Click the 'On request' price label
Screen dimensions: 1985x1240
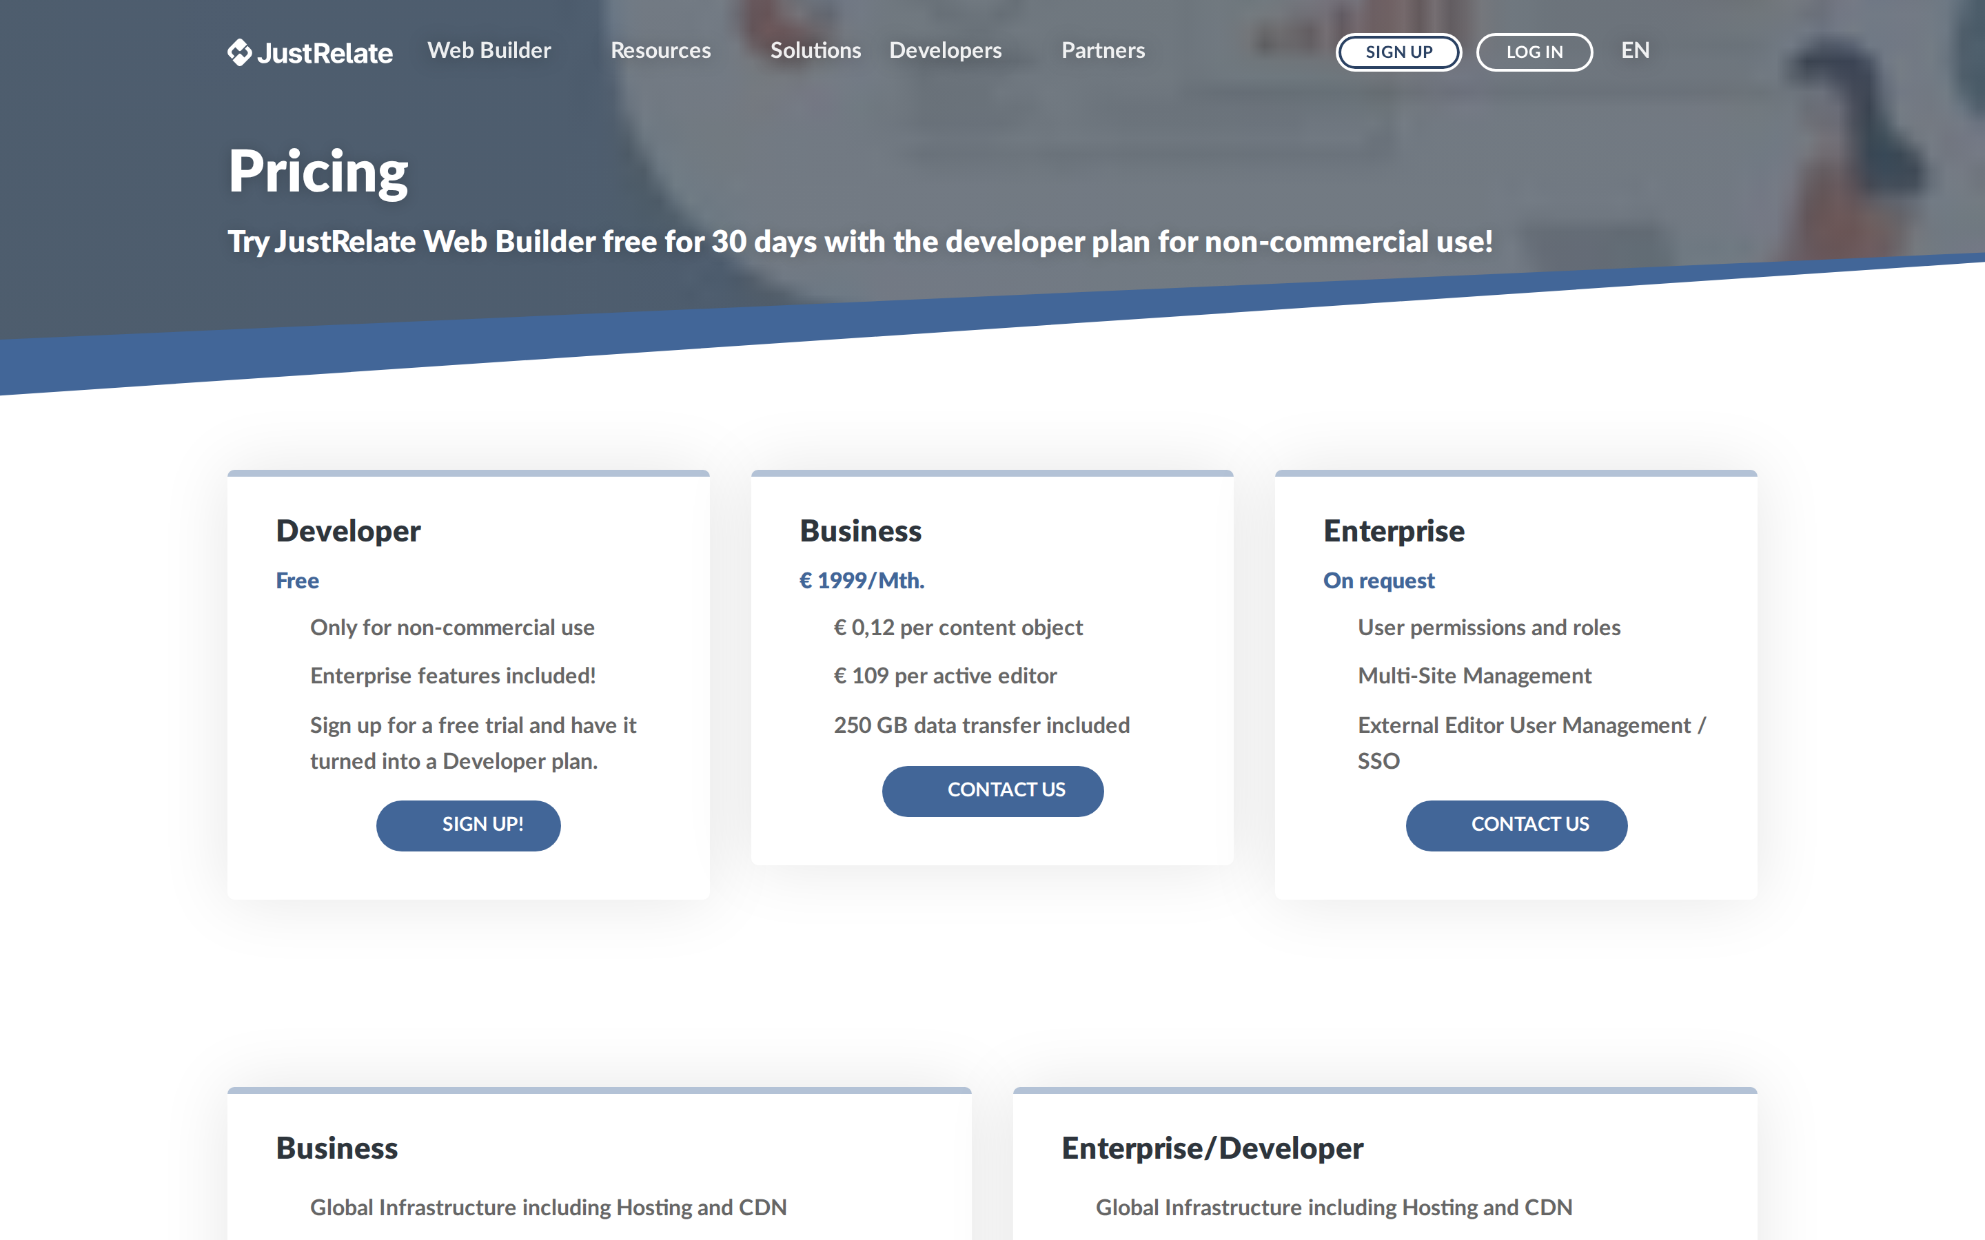[x=1379, y=580]
